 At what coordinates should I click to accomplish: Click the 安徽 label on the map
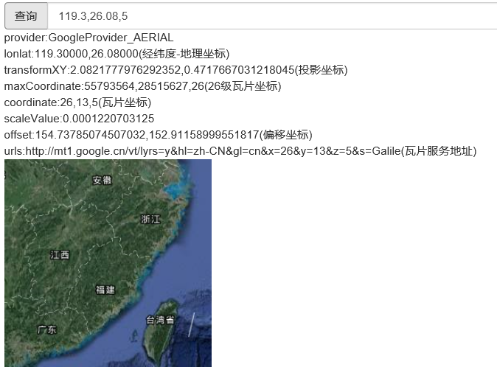(102, 181)
